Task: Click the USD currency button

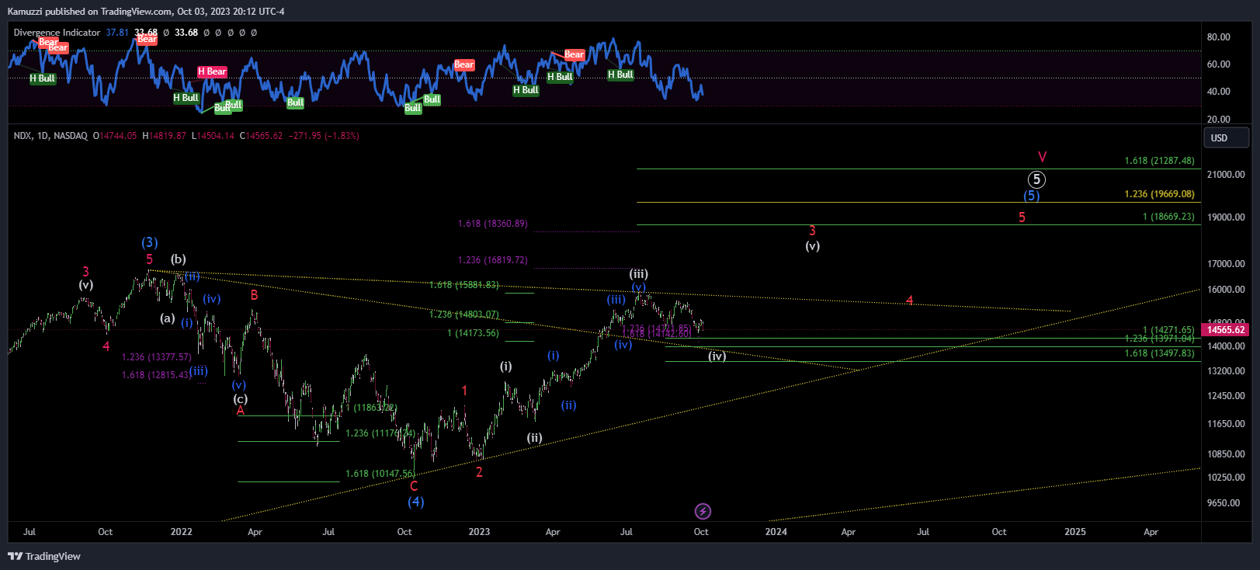Action: click(1226, 137)
